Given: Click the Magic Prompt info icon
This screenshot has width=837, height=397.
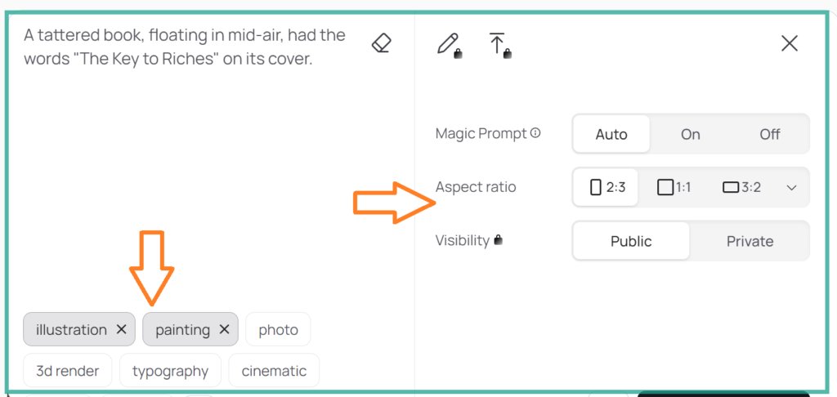Looking at the screenshot, I should click(x=535, y=133).
